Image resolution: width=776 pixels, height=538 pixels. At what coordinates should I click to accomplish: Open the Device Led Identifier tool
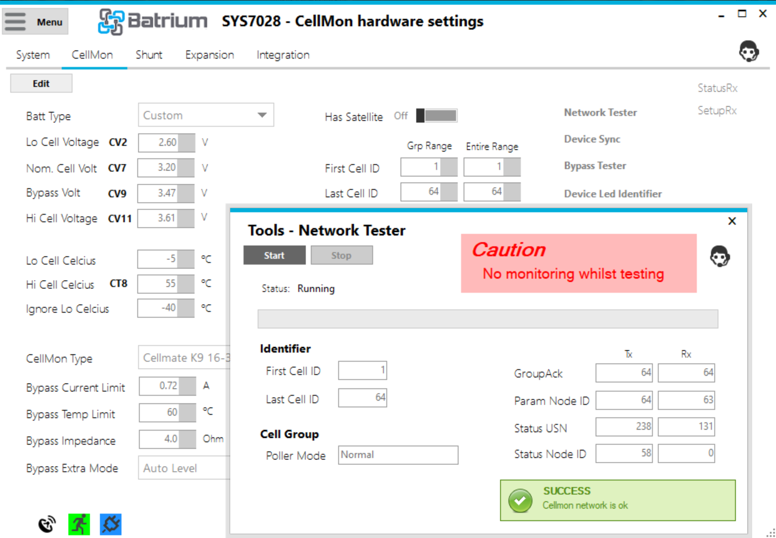(613, 194)
